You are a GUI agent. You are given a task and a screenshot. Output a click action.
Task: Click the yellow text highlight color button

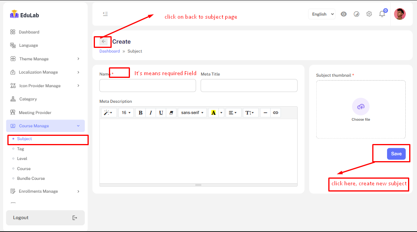(213, 113)
